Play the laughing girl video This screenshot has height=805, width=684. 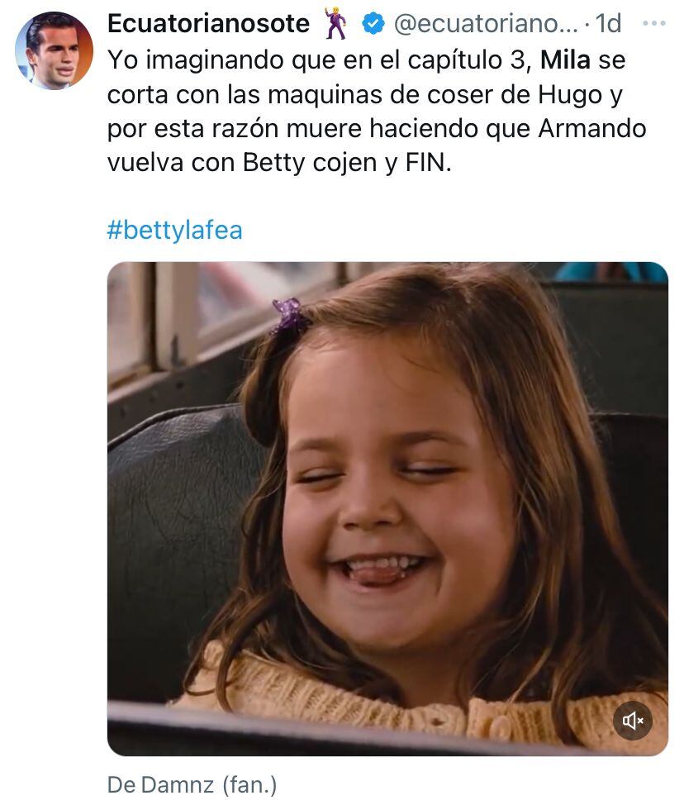click(x=387, y=509)
